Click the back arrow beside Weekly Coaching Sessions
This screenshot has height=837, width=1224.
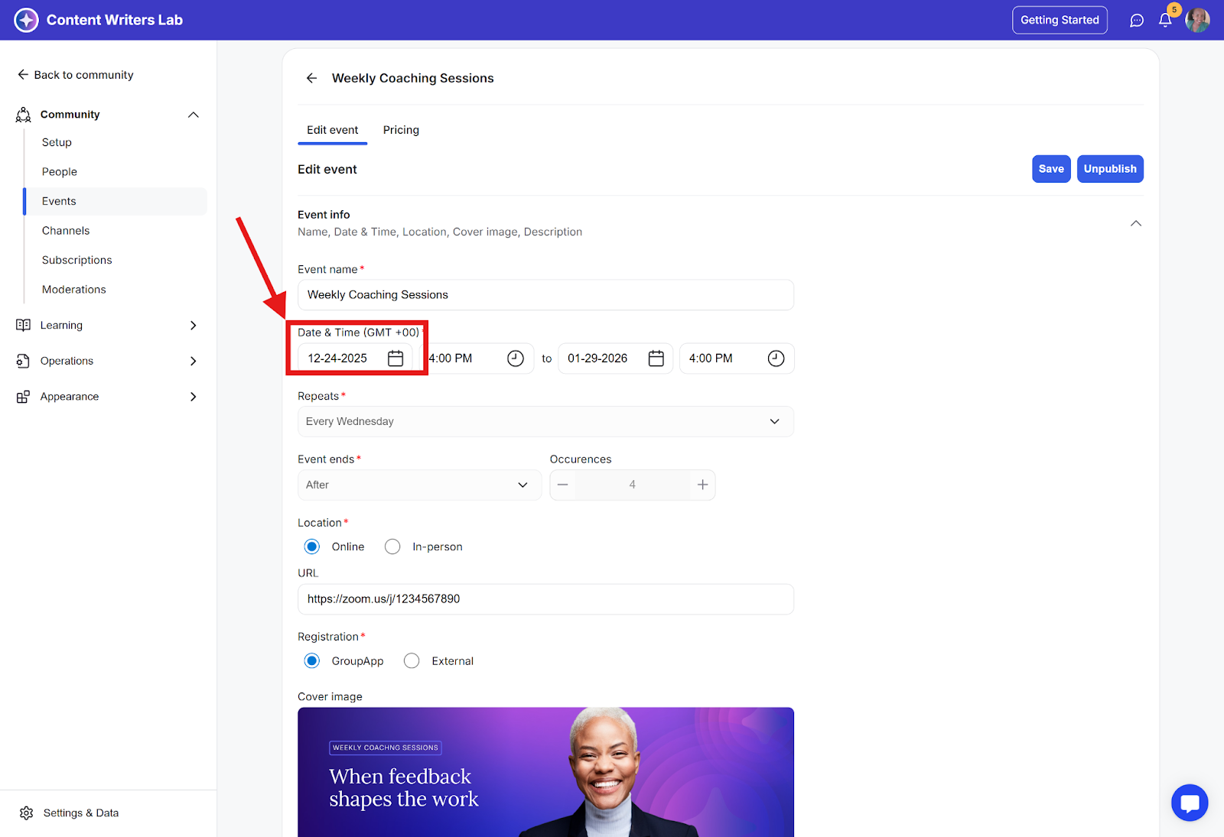(x=311, y=78)
